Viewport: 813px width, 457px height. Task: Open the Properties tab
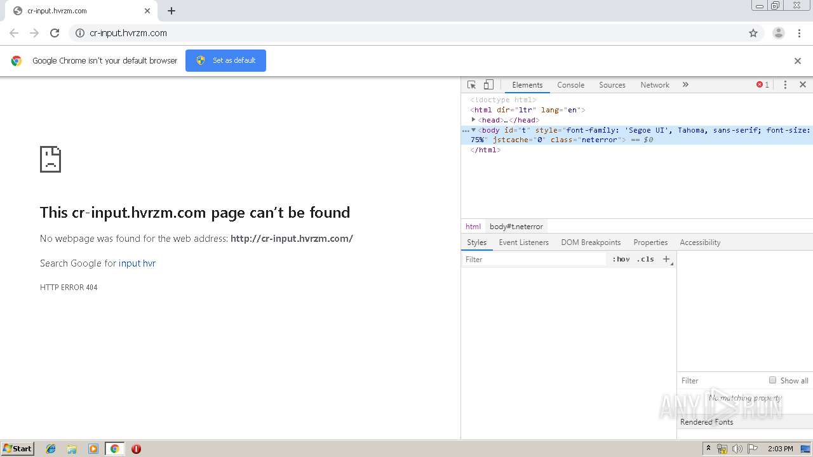[x=650, y=242]
